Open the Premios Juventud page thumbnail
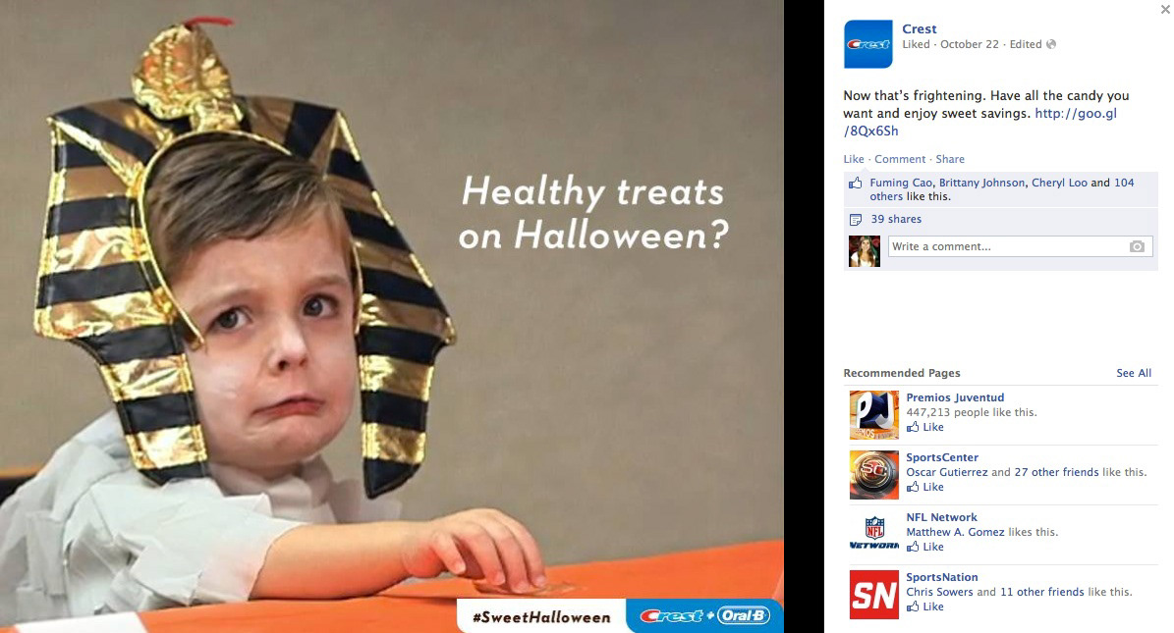Screen dimensions: 1174x633 coord(873,414)
